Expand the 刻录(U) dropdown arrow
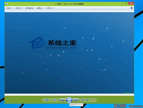Image resolution: width=143 pixels, height=108 pixels. pyautogui.click(x=44, y=8)
